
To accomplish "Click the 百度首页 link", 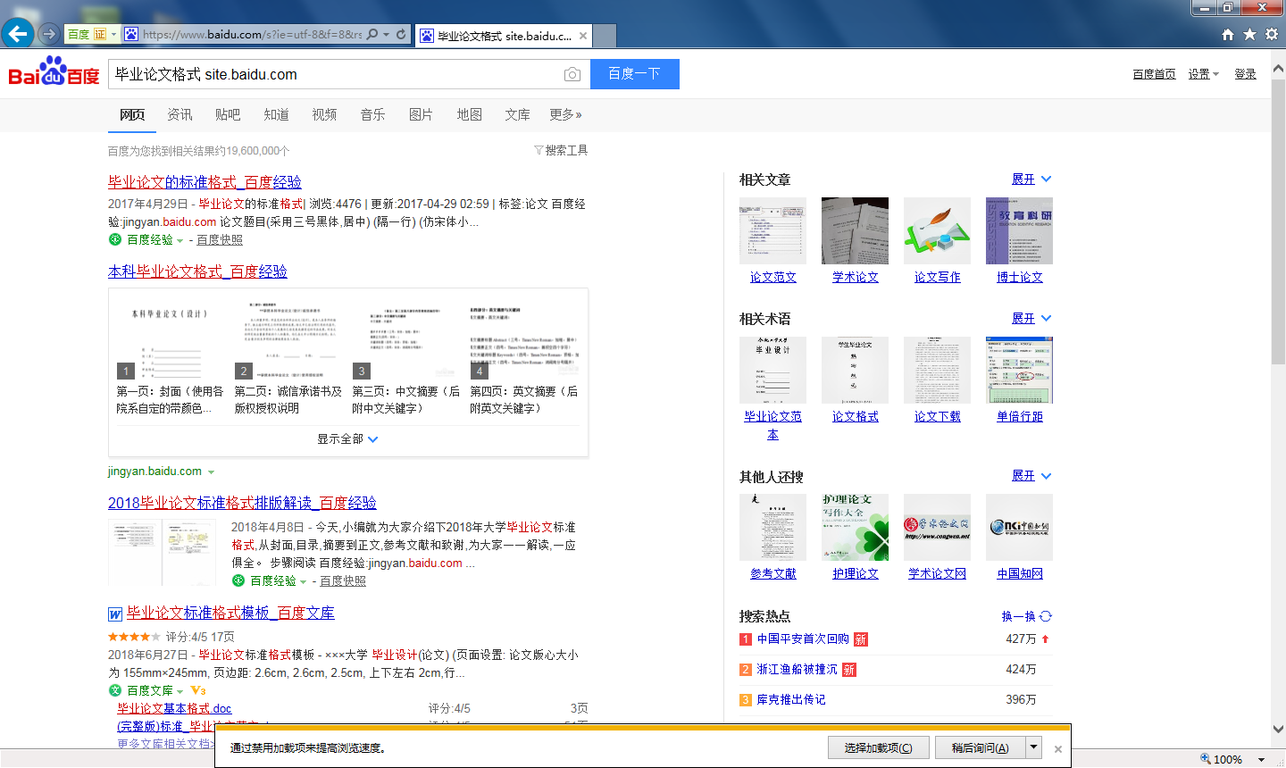I will pyautogui.click(x=1154, y=74).
